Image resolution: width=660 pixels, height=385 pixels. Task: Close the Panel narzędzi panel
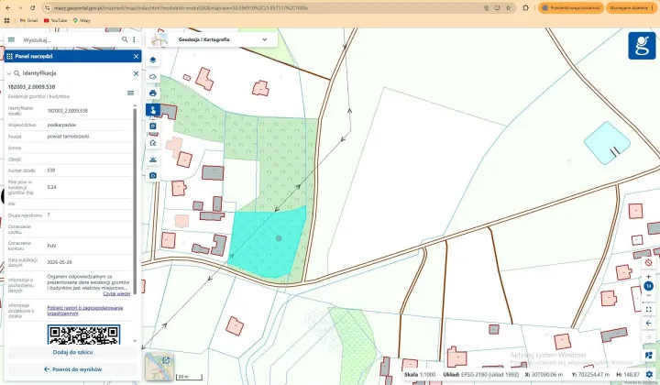coord(136,56)
